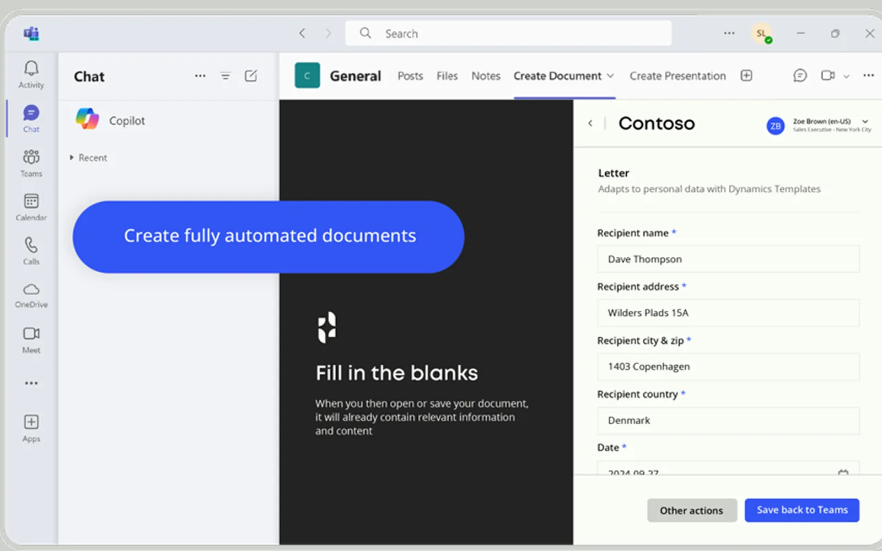Open the Meet section
The height and width of the screenshot is (551, 882).
tap(31, 339)
